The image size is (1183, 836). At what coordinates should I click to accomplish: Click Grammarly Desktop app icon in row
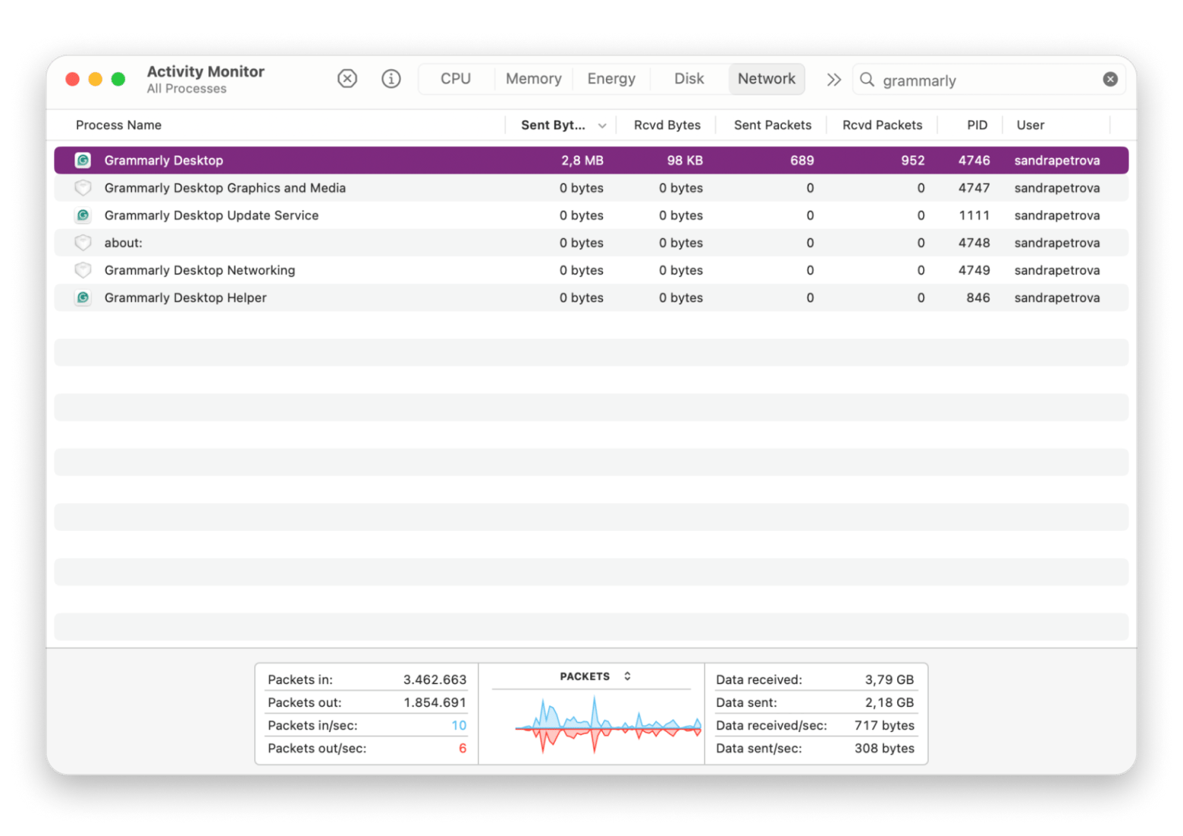(83, 160)
